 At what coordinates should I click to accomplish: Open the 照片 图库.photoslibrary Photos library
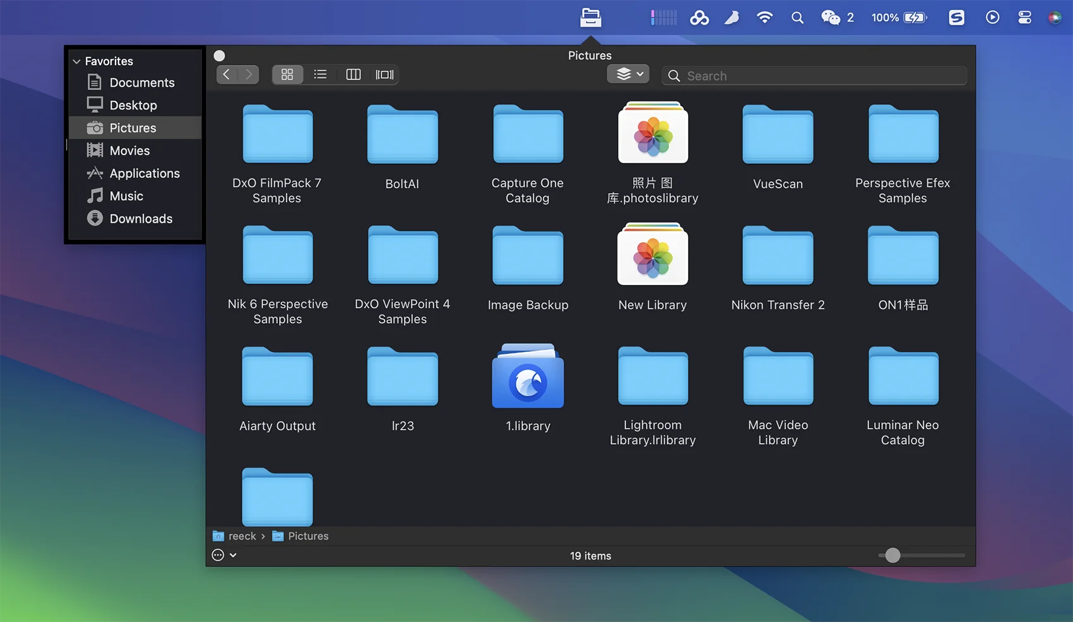coord(653,132)
